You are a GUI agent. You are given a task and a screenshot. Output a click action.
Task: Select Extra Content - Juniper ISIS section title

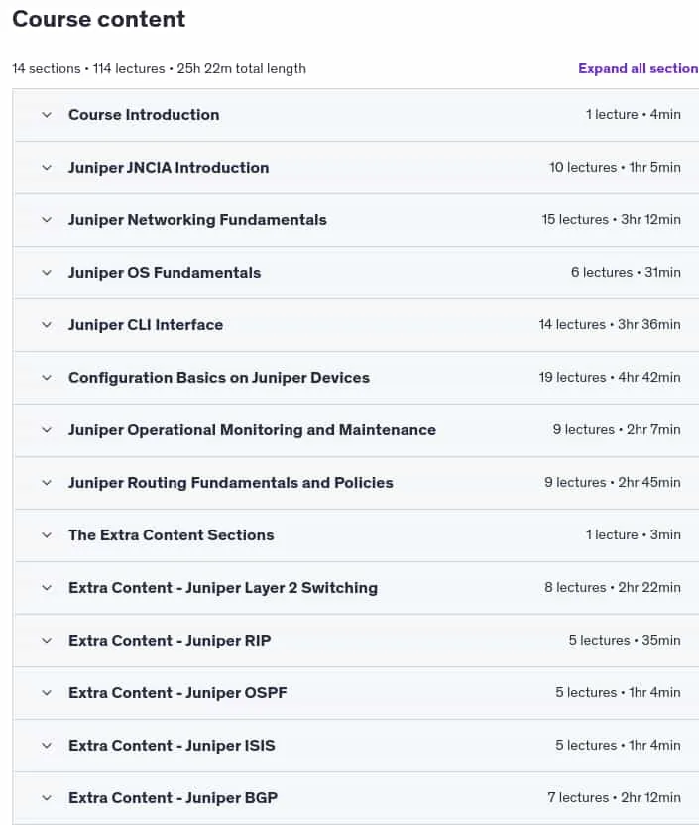click(172, 746)
